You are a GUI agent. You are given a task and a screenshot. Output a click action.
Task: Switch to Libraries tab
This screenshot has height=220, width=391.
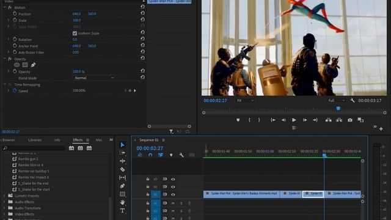pos(35,140)
